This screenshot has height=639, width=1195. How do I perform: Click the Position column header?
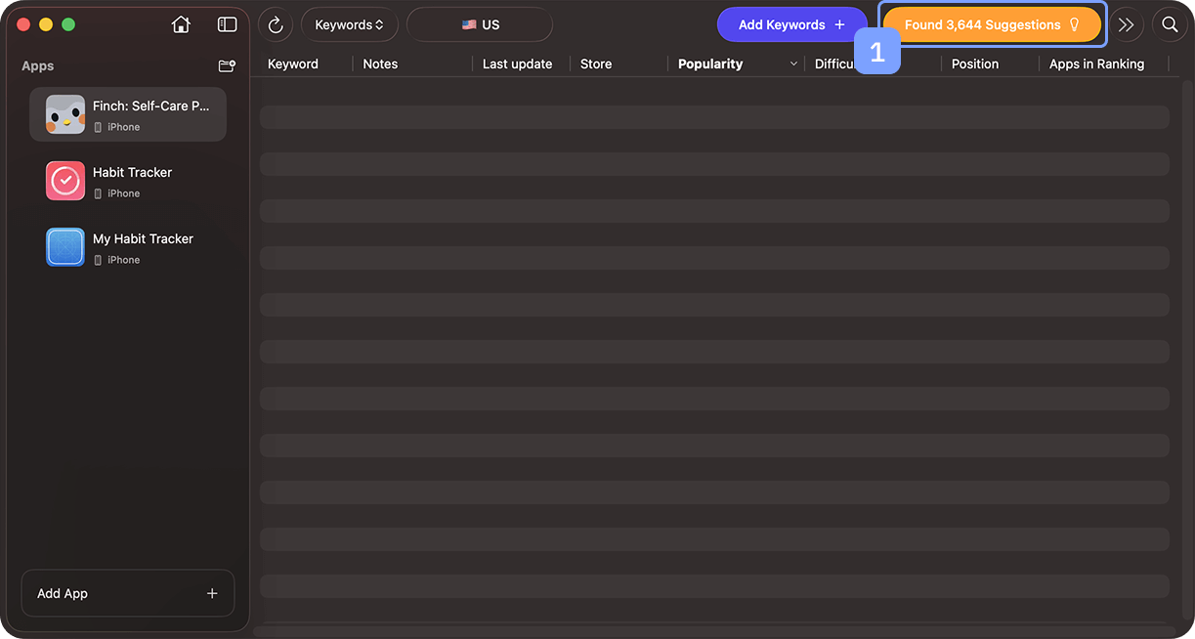click(975, 64)
